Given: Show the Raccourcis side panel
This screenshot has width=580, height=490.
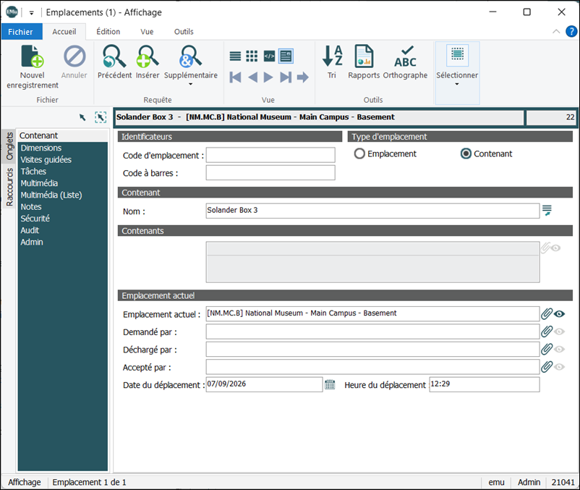Looking at the screenshot, I should (x=9, y=187).
